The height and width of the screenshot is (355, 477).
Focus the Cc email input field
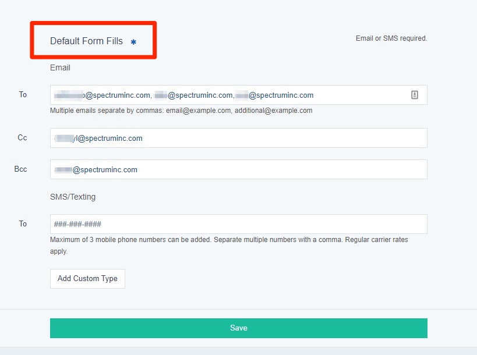tap(238, 138)
